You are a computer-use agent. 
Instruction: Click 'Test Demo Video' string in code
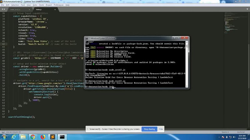[x=37, y=41]
